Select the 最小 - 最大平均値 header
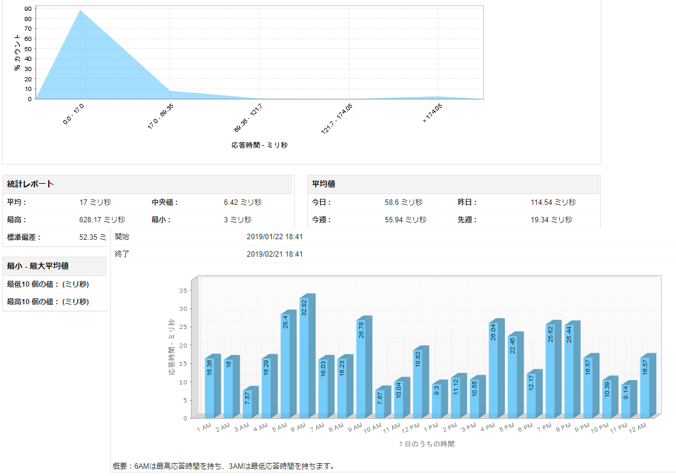Screen dimensions: 676x476 point(55,266)
